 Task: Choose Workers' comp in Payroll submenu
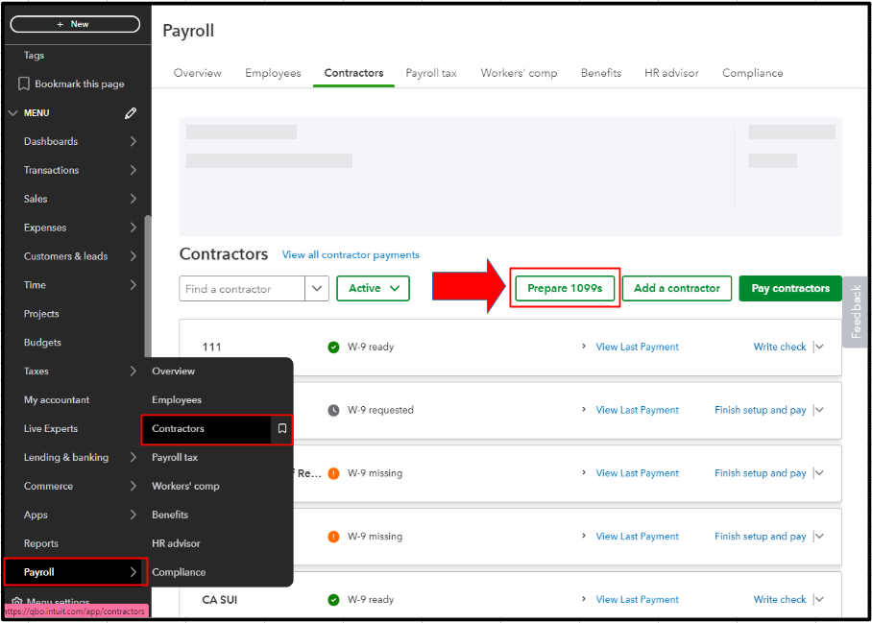pos(185,486)
